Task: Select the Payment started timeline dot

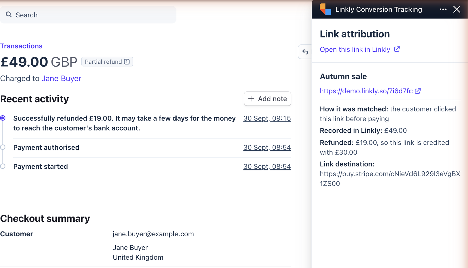Action: point(3,166)
